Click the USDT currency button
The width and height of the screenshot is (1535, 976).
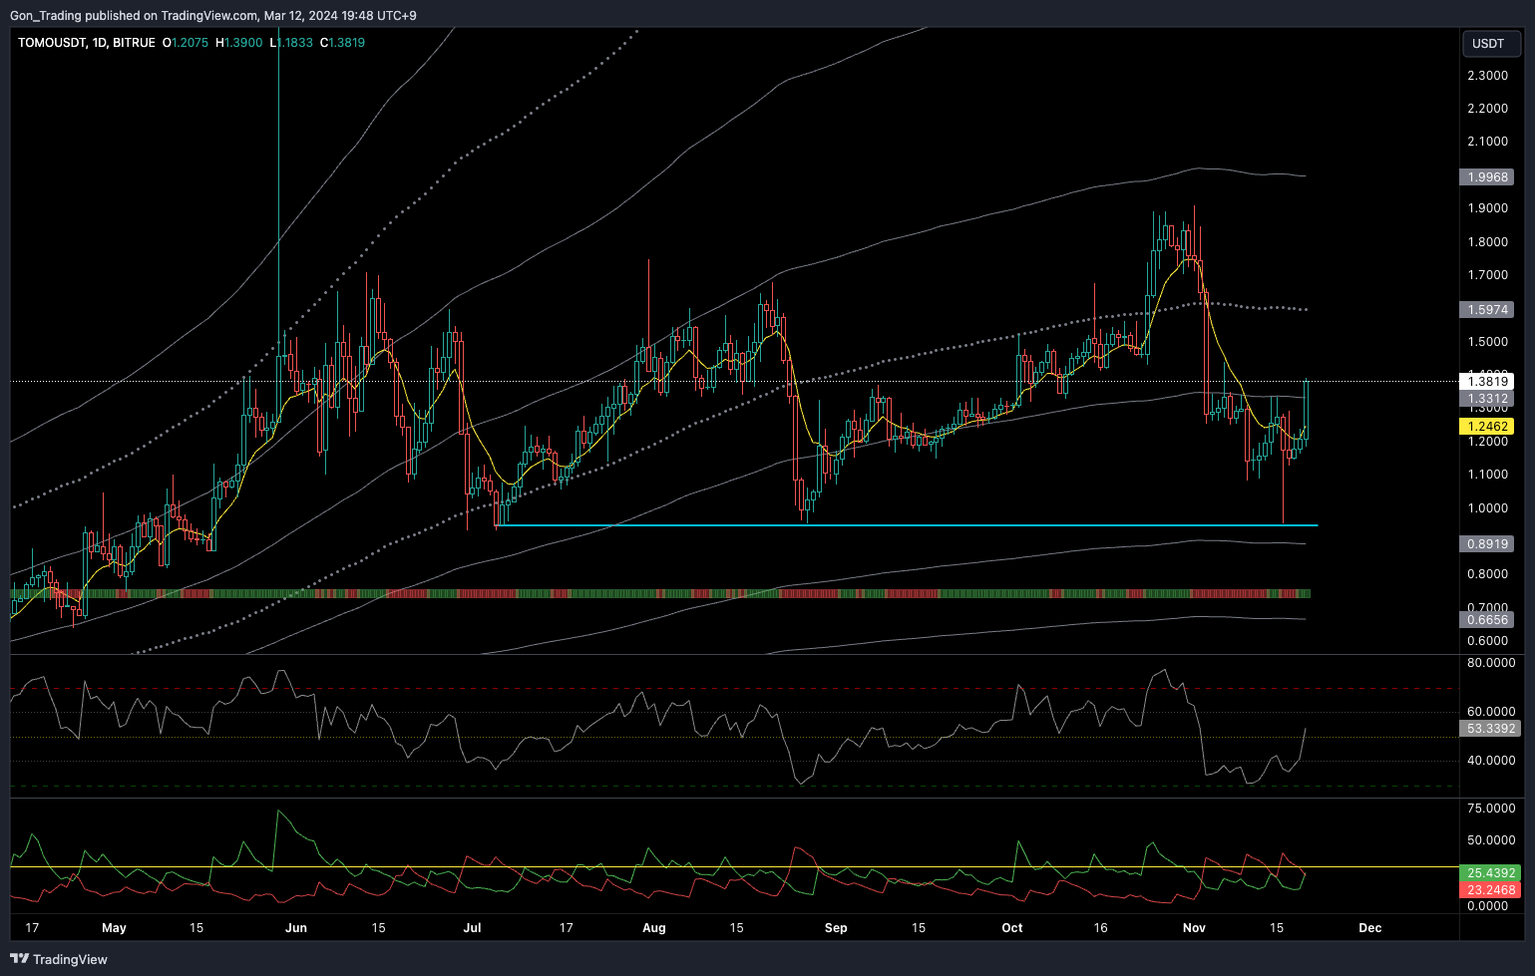[x=1490, y=44]
